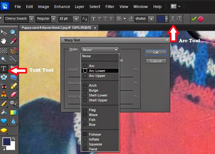Confirm Warp Text with OK
This screenshot has width=215, height=154.
coord(156,53)
